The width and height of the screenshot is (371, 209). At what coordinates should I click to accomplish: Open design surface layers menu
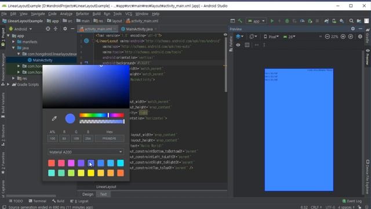(239, 37)
